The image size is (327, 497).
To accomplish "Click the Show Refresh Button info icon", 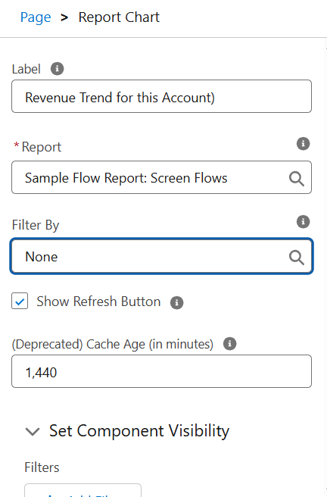I will click(x=177, y=302).
